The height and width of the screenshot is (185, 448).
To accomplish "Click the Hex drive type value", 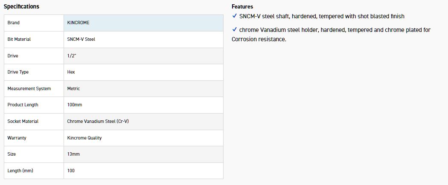I will (x=71, y=72).
